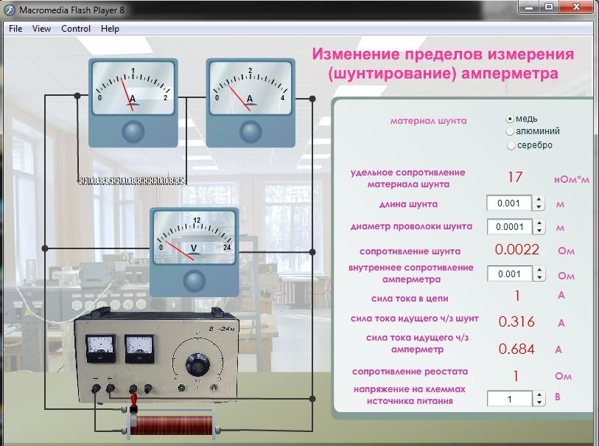Click the power supply minus terminal

click(x=96, y=388)
